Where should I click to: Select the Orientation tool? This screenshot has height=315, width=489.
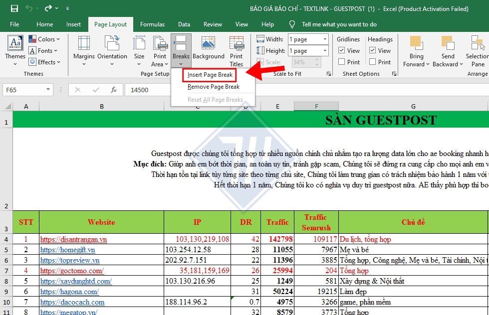[x=112, y=50]
